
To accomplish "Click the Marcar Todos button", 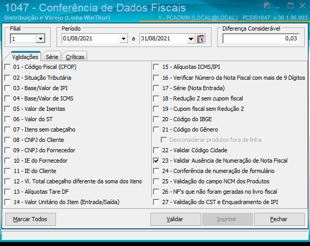I will pos(31,219).
